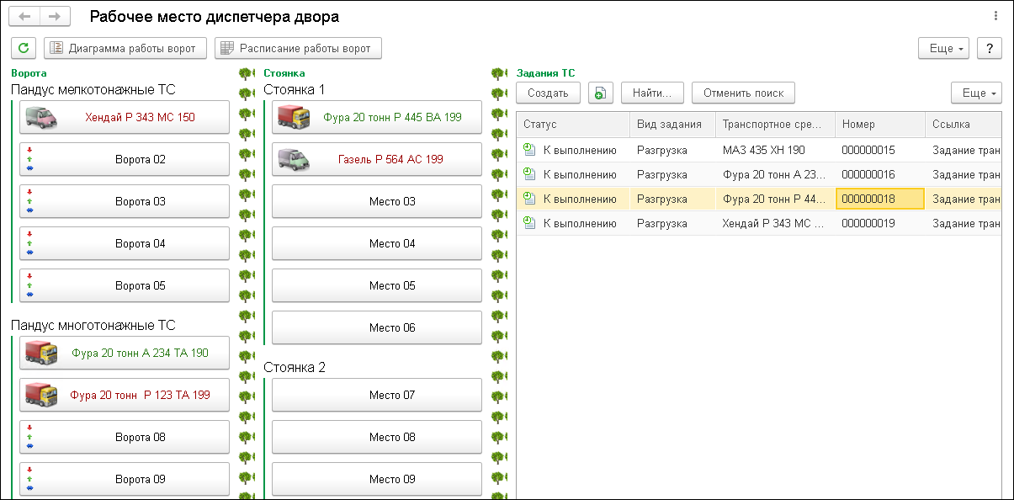This screenshot has height=500, width=1014.
Task: Choose parking spot Место 07
Action: (x=377, y=395)
